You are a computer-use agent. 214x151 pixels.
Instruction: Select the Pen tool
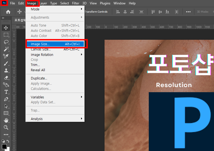click(x=6, y=99)
